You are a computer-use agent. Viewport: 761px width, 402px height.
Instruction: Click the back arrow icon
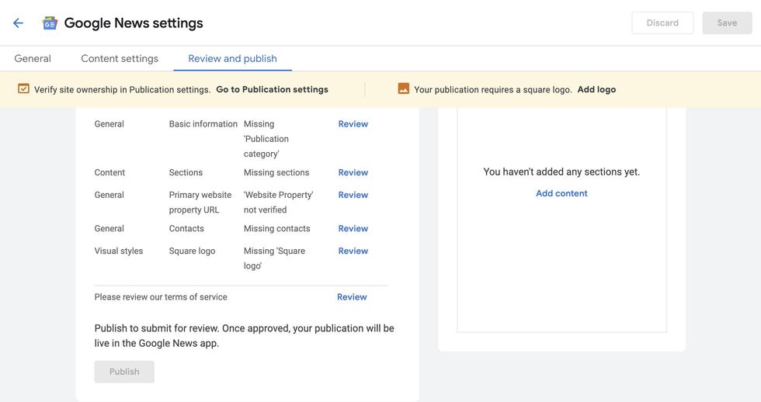point(18,23)
